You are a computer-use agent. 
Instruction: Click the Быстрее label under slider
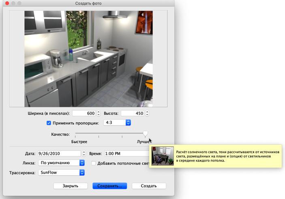click(x=79, y=142)
